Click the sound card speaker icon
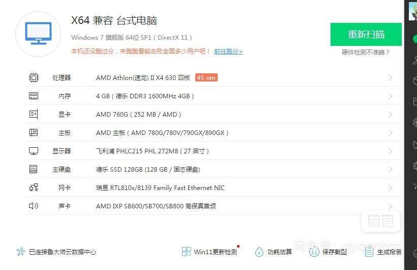Viewport: 417px width, 270px height. coord(34,206)
